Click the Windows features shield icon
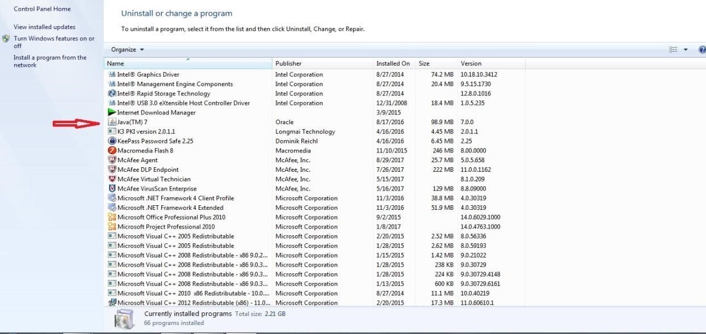Image resolution: width=706 pixels, height=334 pixels. click(x=6, y=39)
